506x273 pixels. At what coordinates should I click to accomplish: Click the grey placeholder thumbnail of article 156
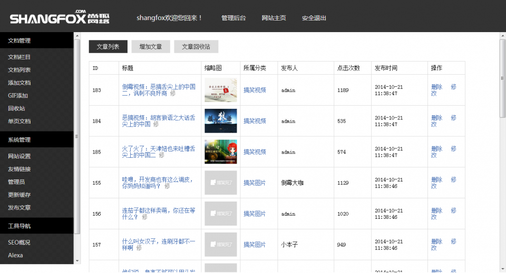click(221, 214)
